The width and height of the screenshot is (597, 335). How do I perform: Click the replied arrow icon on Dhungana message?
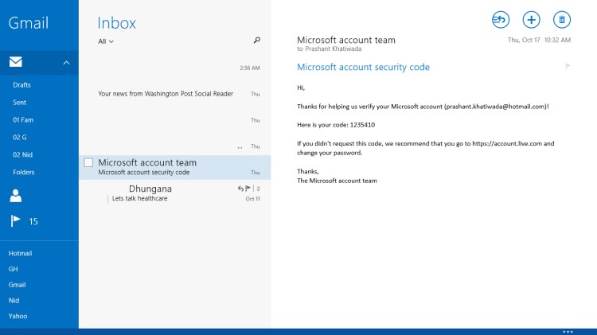tap(240, 189)
